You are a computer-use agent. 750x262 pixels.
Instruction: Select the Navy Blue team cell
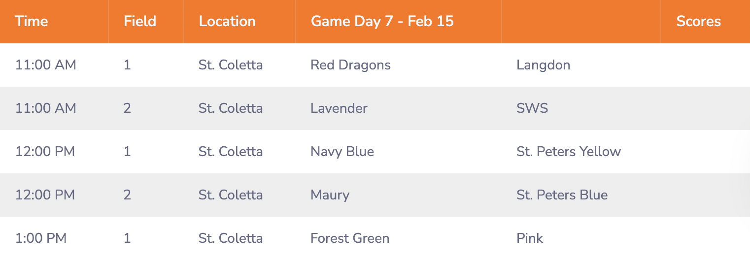tap(342, 152)
